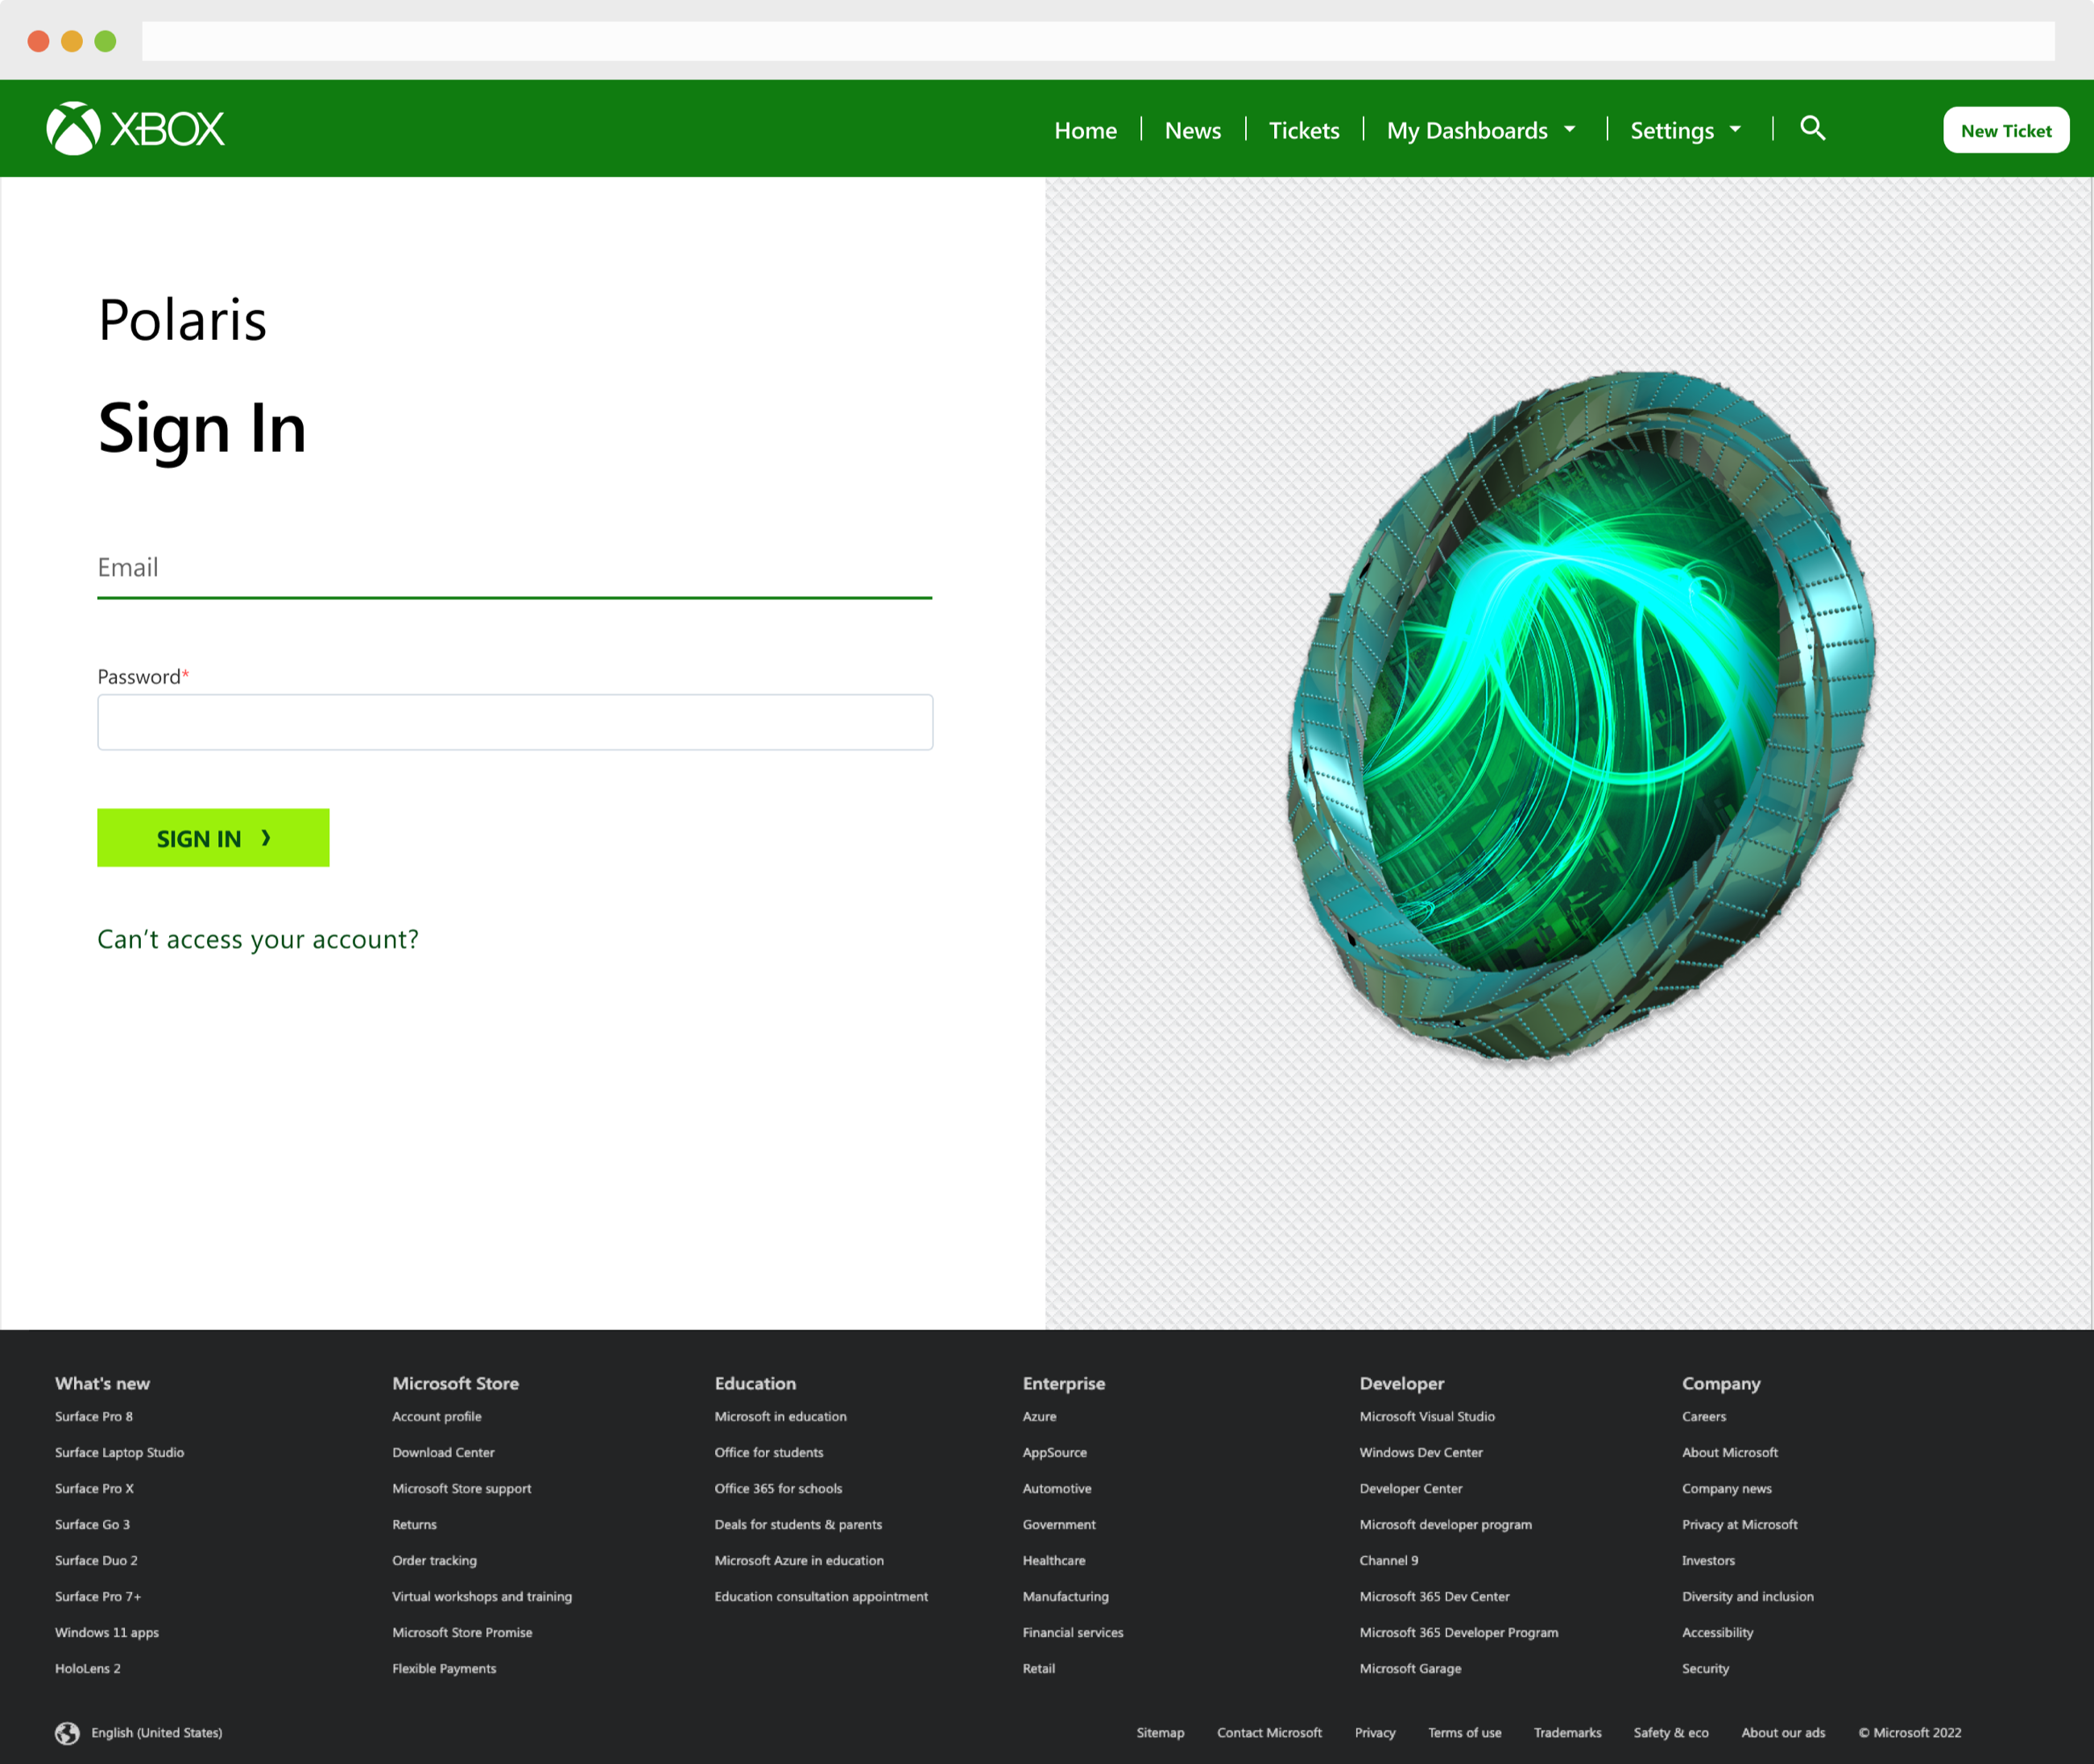Open Surface Duo 2 link

pyautogui.click(x=96, y=1561)
